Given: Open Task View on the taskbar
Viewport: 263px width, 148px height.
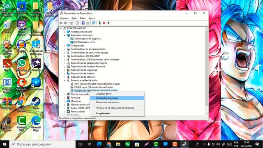Looking at the screenshot, I should [90, 144].
